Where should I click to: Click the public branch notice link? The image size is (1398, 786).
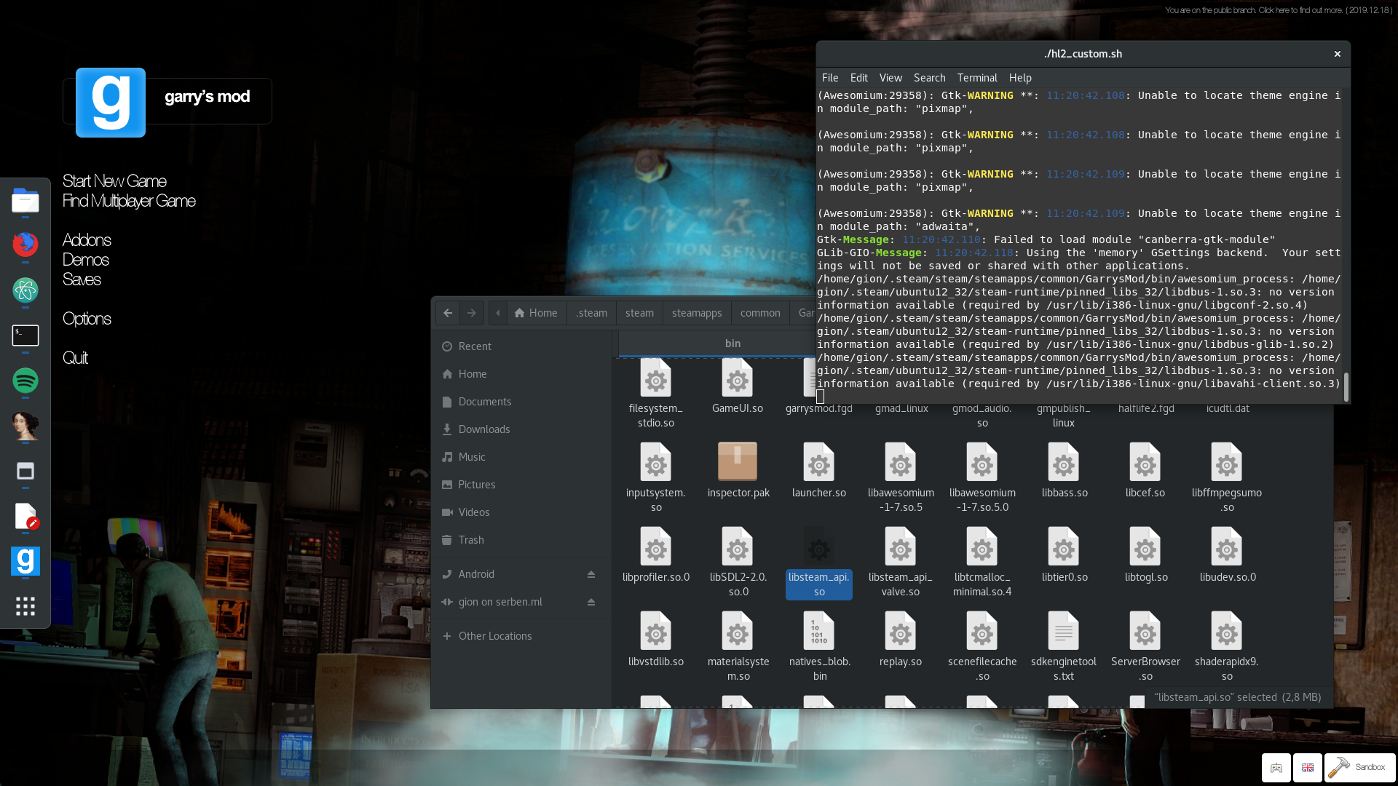[1279, 10]
